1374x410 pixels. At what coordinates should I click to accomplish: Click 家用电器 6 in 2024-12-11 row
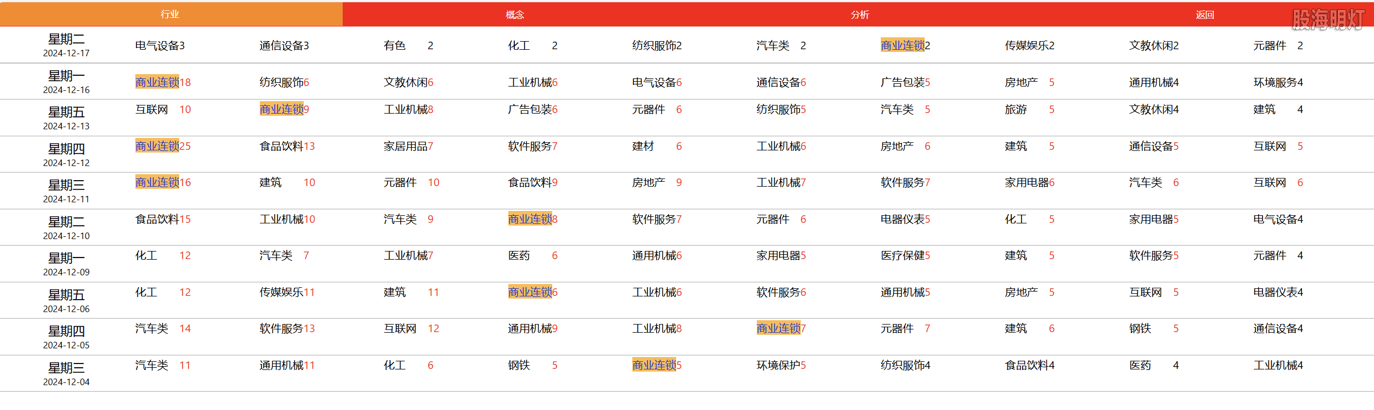[1030, 182]
